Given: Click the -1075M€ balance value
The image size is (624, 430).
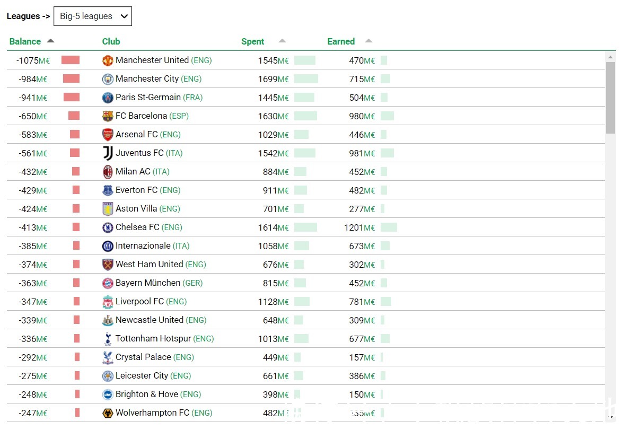Looking at the screenshot, I should pyautogui.click(x=33, y=60).
